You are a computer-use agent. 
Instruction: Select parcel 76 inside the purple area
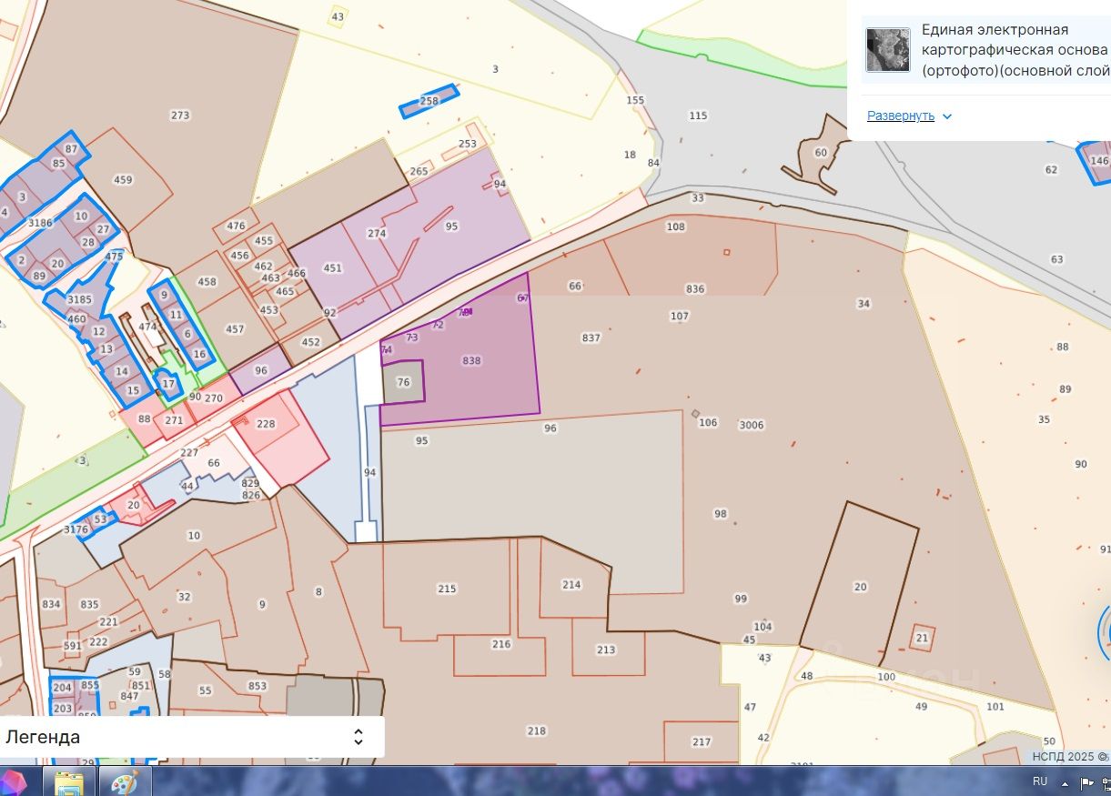tap(404, 382)
